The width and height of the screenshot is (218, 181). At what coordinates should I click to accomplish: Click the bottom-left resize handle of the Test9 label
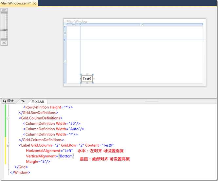tap(81, 82)
